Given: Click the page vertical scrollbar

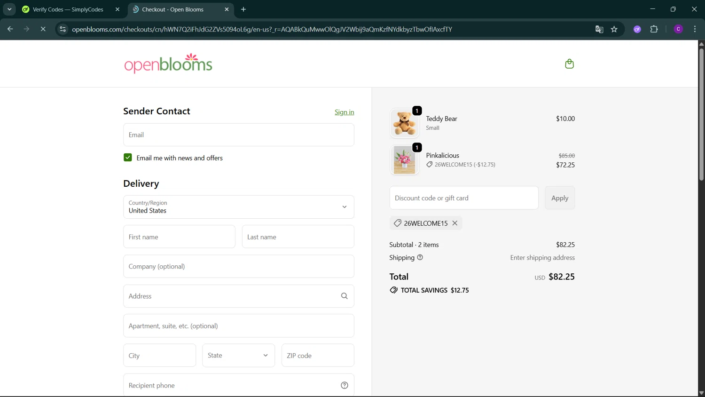Looking at the screenshot, I should [701, 114].
